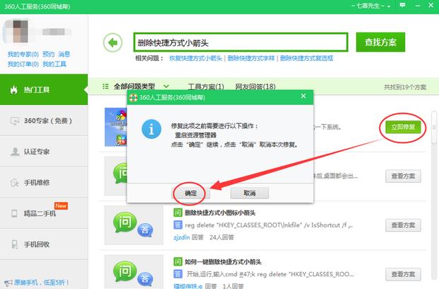
Task: Click the 立即修复 button
Action: (x=403, y=127)
